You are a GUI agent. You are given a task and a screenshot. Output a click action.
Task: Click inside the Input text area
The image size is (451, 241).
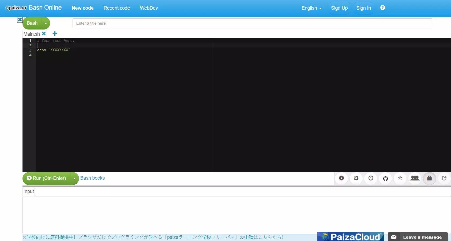coord(237,215)
